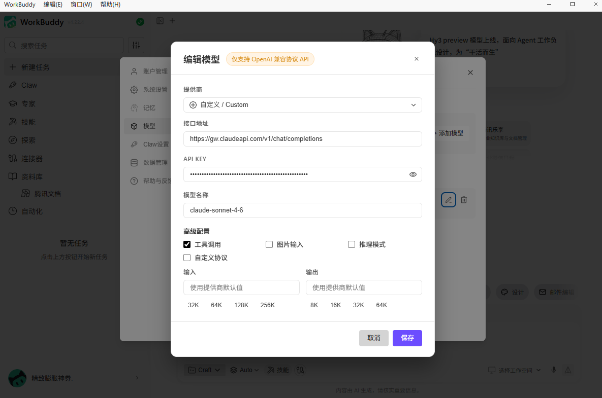The height and width of the screenshot is (398, 602).
Task: Click connector icon in the bottom toolbar
Action: click(x=300, y=370)
